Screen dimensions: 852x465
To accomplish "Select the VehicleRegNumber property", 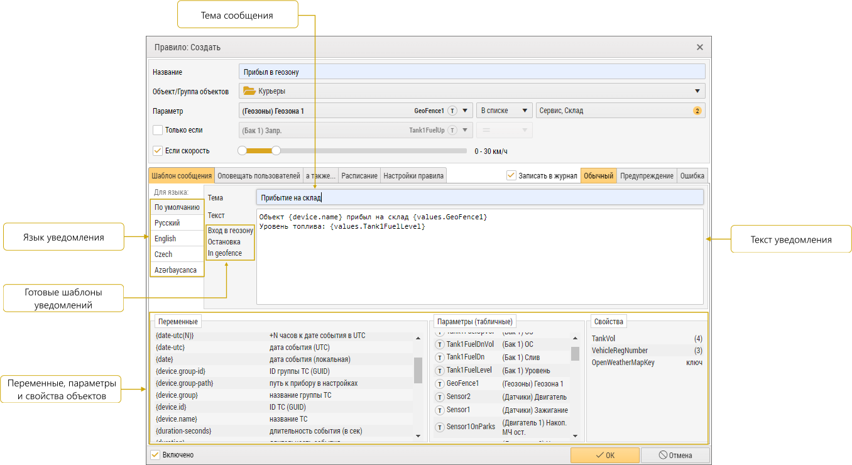I will tap(647, 351).
